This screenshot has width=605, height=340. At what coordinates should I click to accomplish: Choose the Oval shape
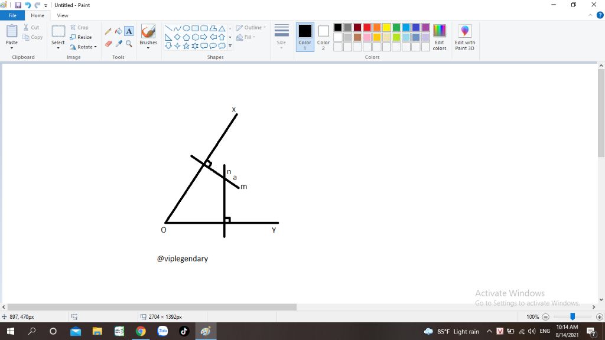click(186, 28)
